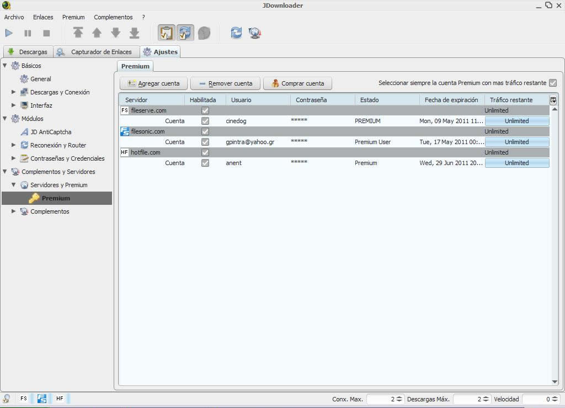Image resolution: width=565 pixels, height=408 pixels.
Task: Click gpintra@yahoo.gr Unlimited traffic bar
Action: [x=517, y=142]
